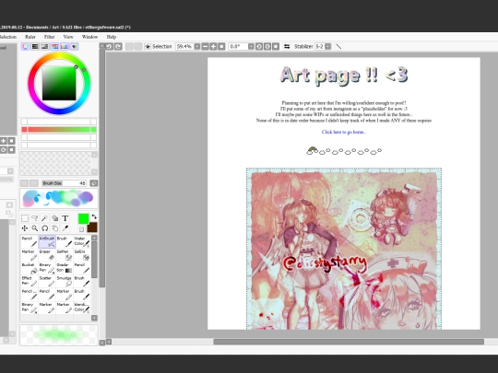
Task: Choose the Blending Color brush
Action: click(82, 308)
